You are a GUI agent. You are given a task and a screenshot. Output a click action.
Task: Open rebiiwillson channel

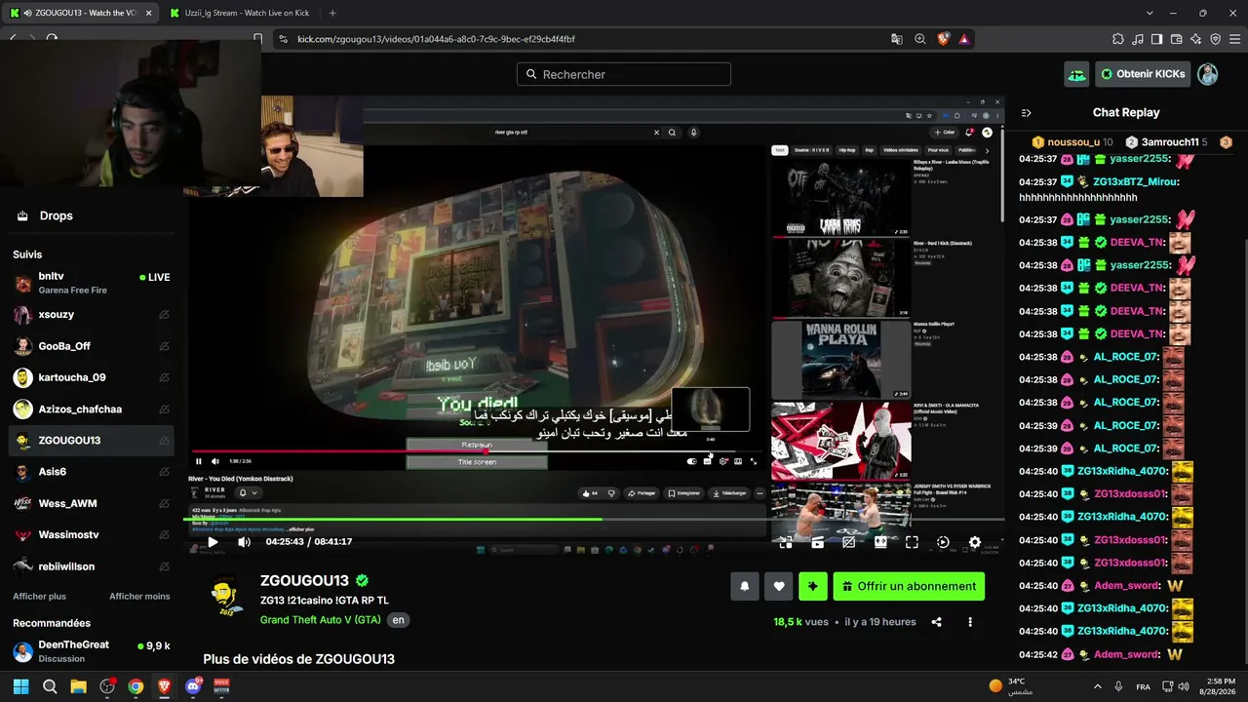92,566
